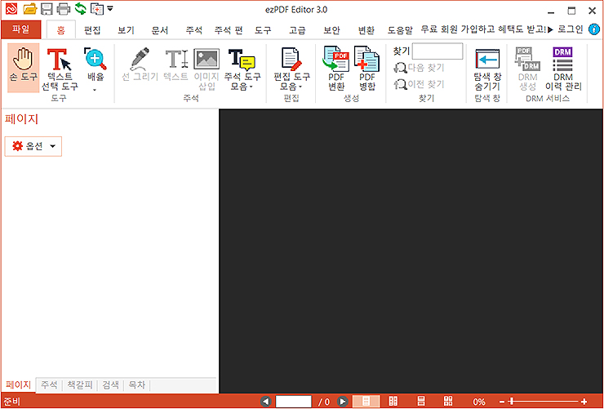This screenshot has height=409, width=604.
Task: Open the 파일 menu
Action: point(20,29)
